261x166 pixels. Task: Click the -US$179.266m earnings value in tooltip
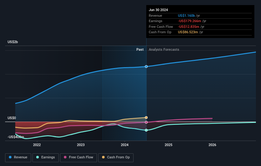click(x=189, y=21)
